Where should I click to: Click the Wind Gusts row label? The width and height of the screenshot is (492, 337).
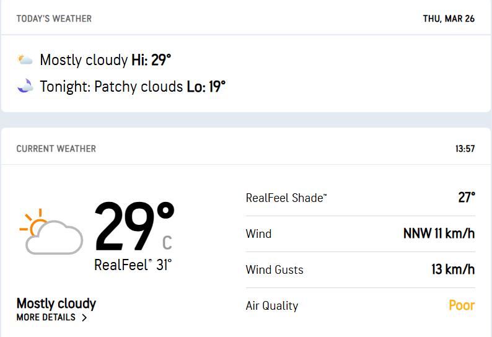(x=275, y=270)
